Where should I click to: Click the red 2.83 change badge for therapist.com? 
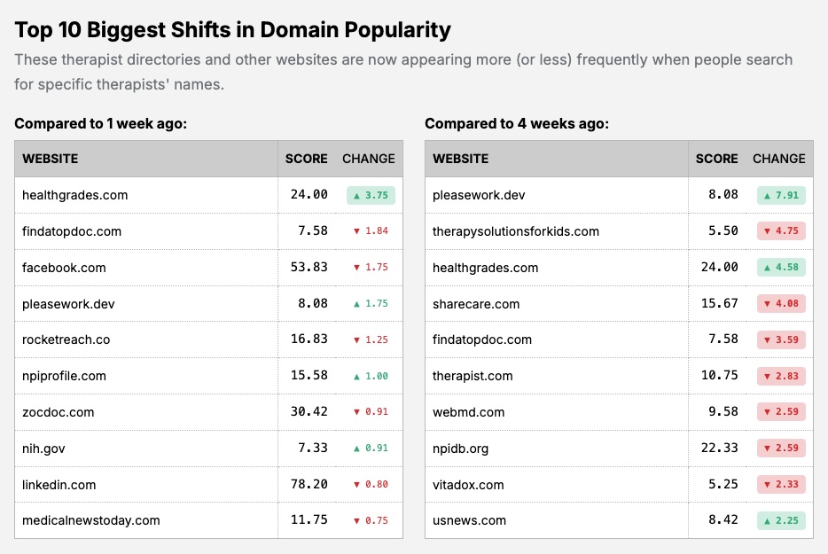tap(781, 376)
